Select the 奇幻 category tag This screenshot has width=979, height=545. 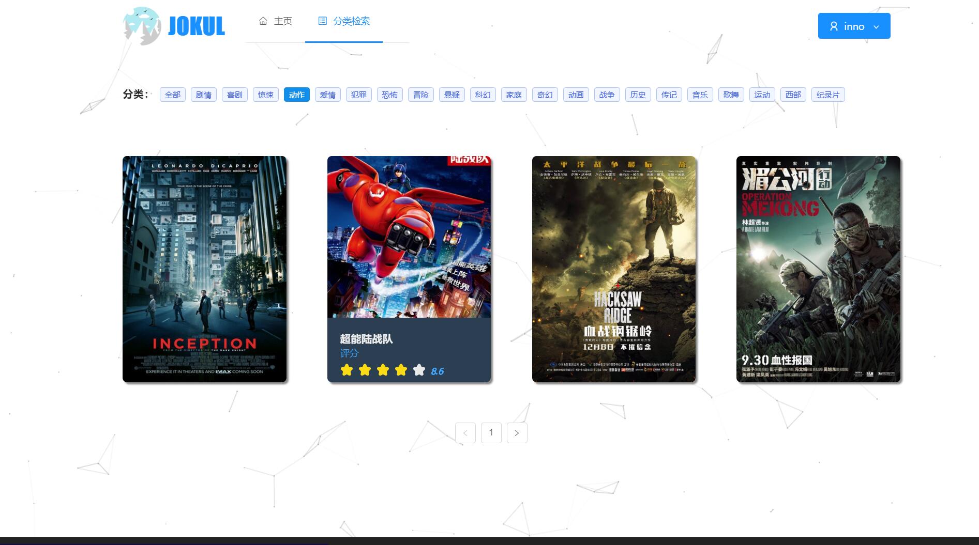545,95
